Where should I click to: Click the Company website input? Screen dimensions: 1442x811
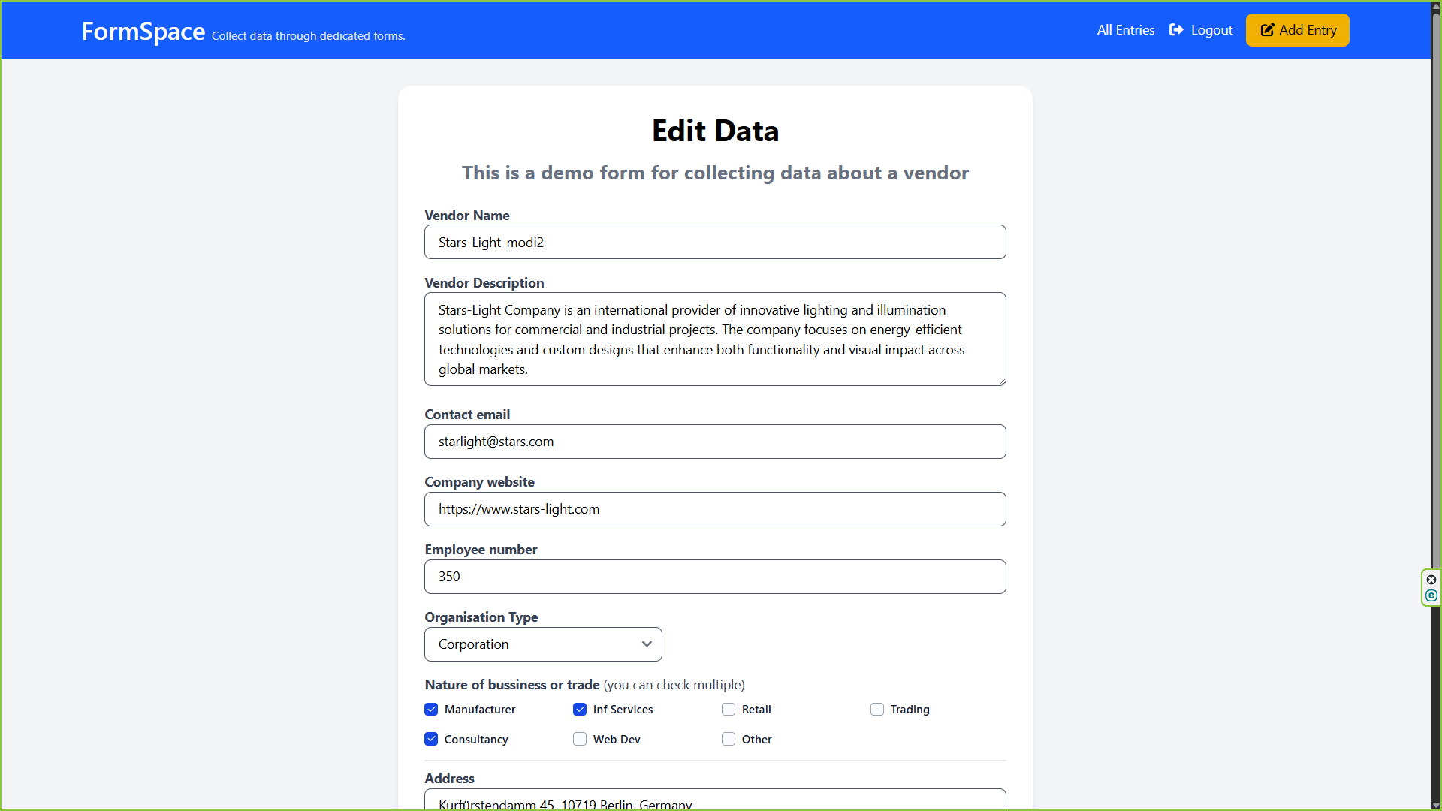click(x=714, y=509)
